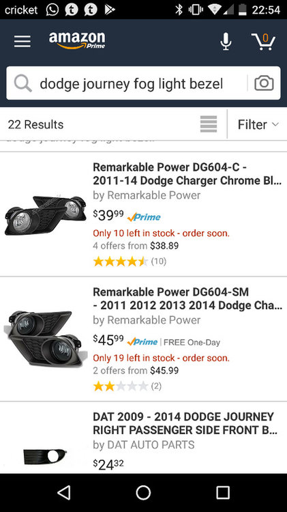Open Remarkable Power DG604-SM product title
Screen dimensions: 287x512
click(x=187, y=298)
